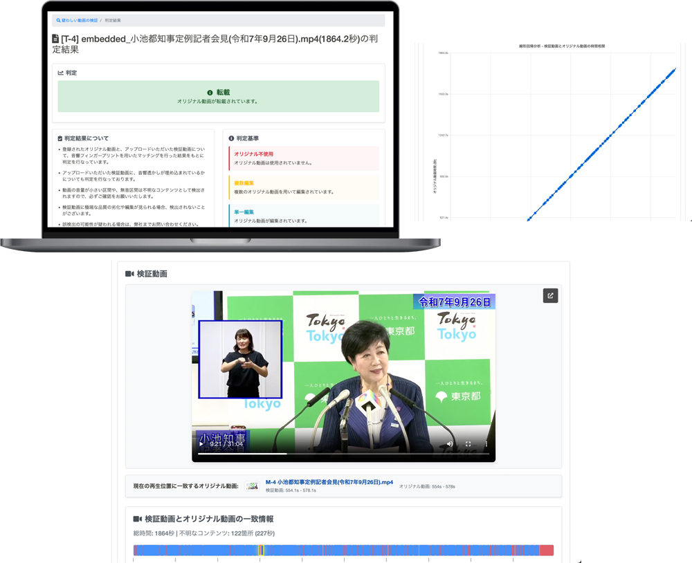692x563 pixels.
Task: Click the chart icon next to 判定
Action: pos(61,73)
